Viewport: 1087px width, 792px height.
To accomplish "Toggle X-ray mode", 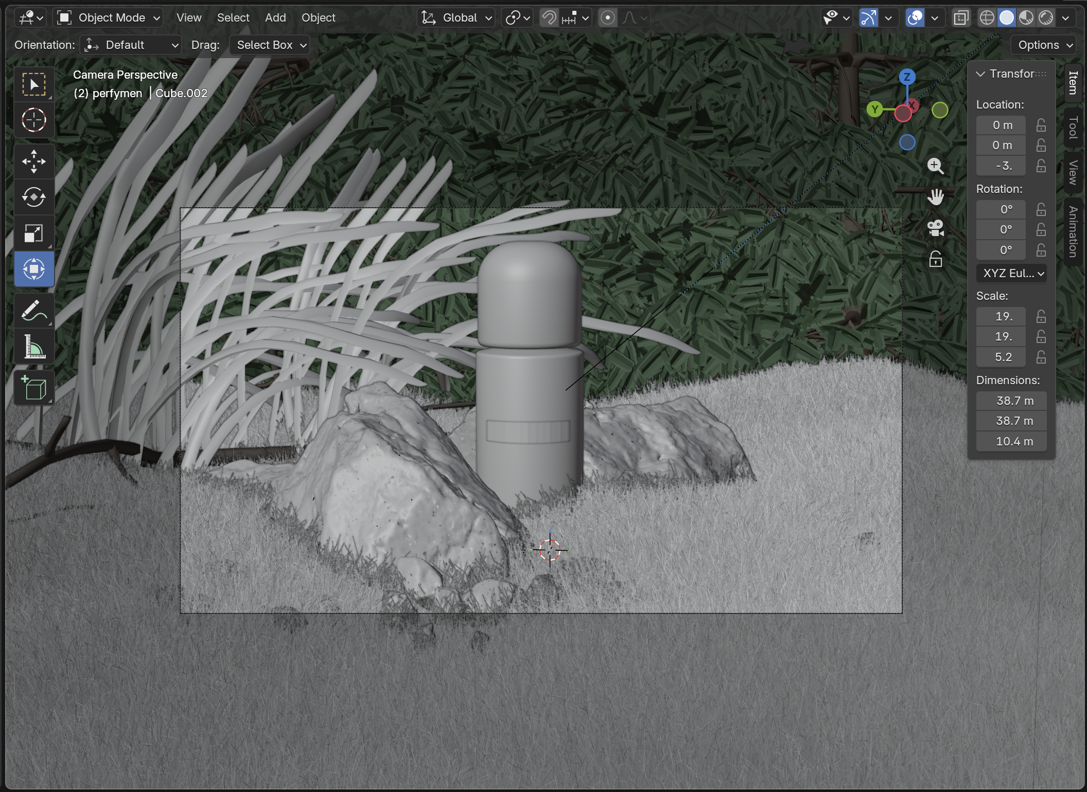I will 961,18.
